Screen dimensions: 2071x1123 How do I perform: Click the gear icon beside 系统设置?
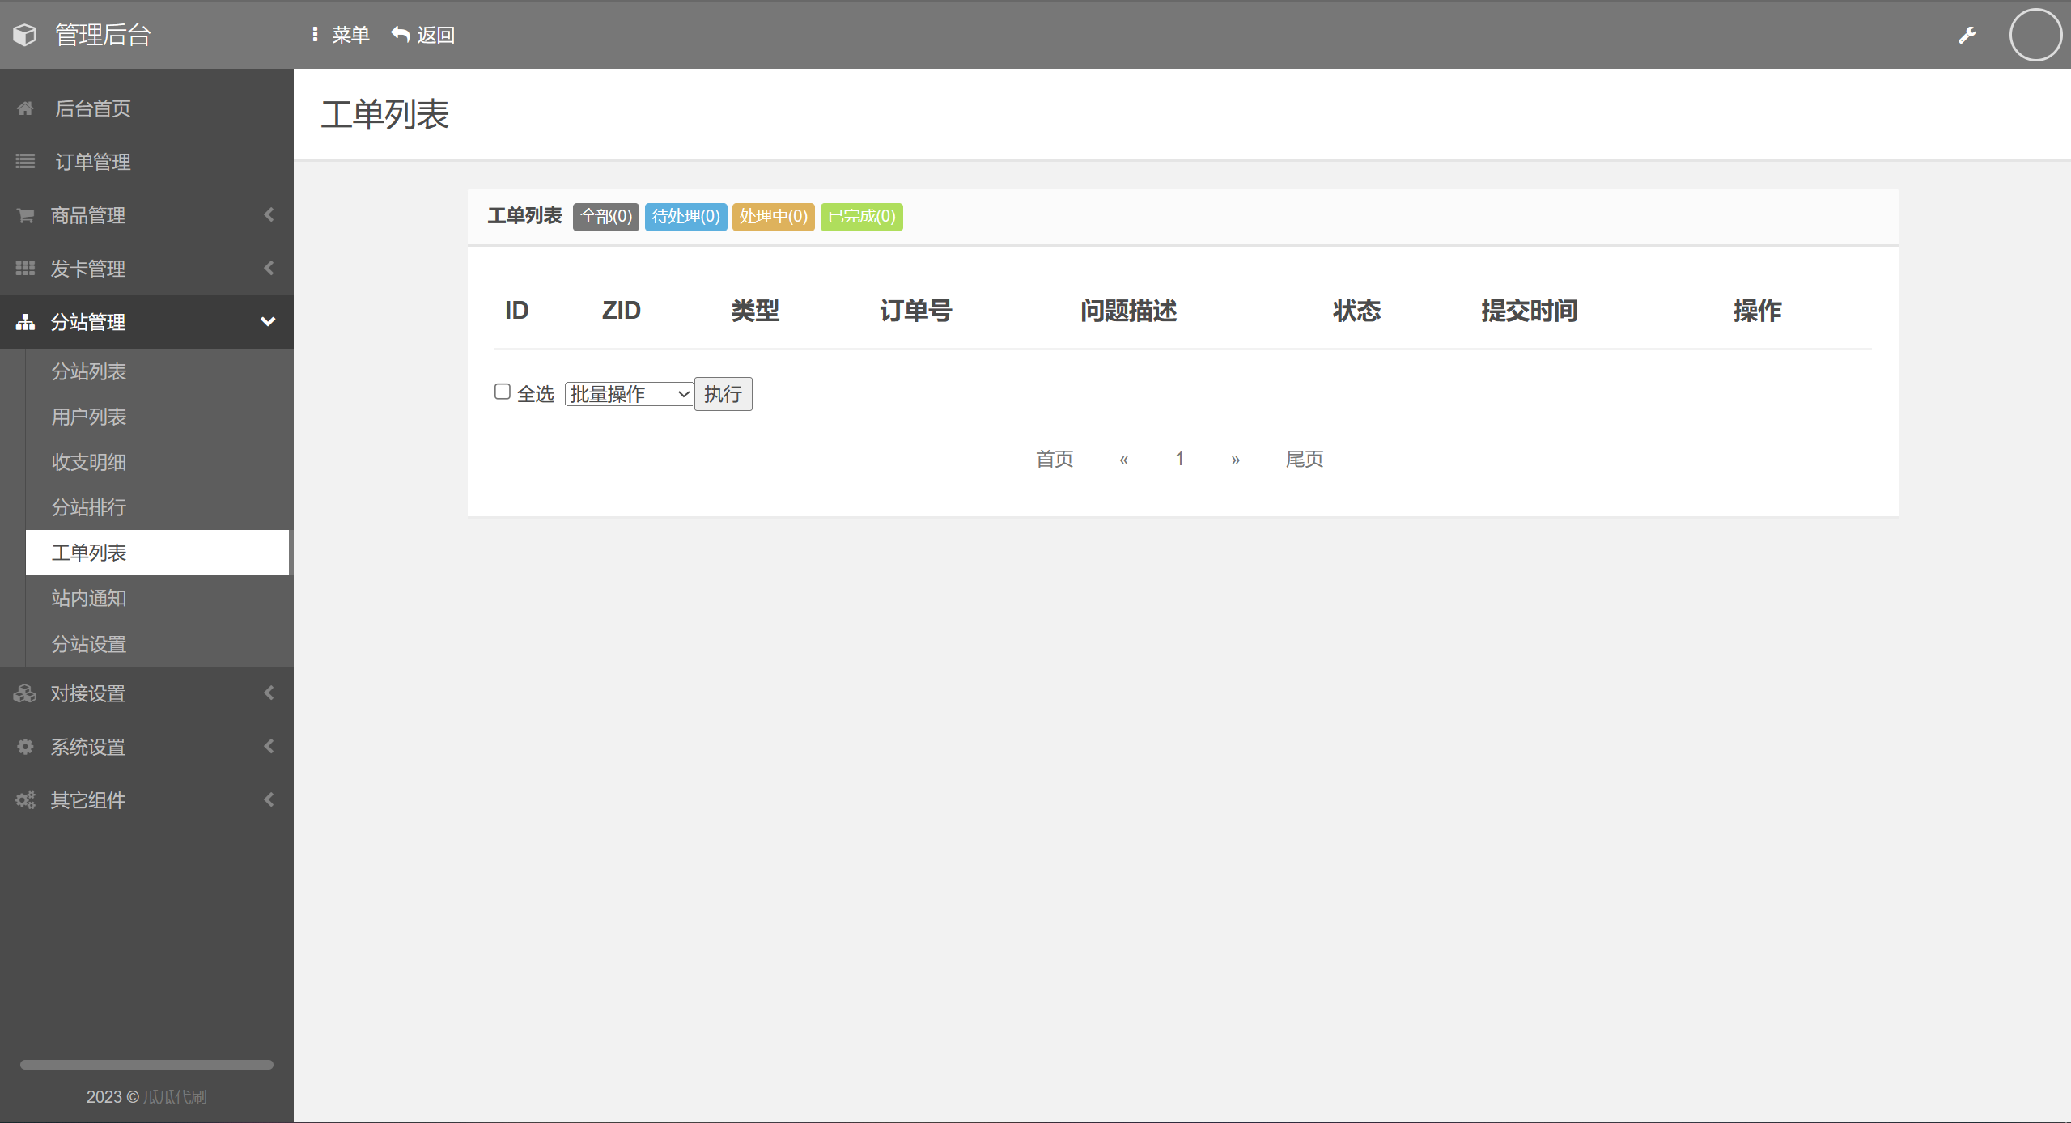(25, 747)
